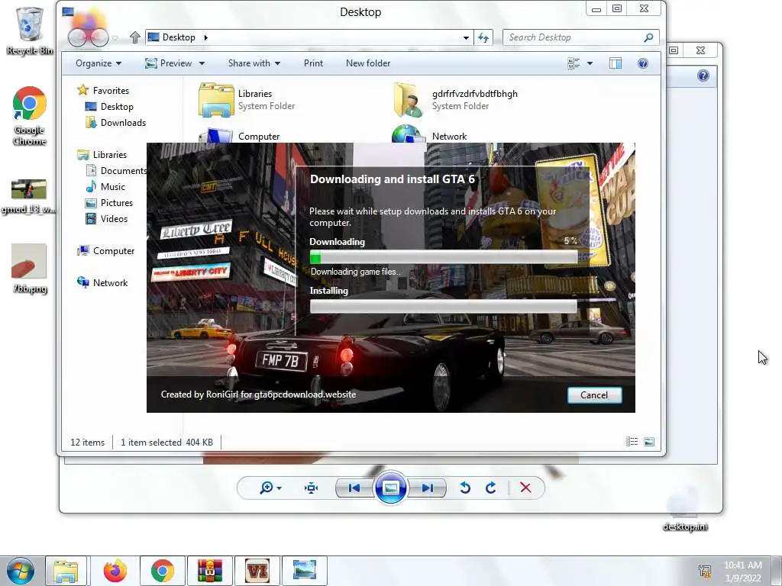
Task: Toggle the preview pane icon
Action: 616,63
